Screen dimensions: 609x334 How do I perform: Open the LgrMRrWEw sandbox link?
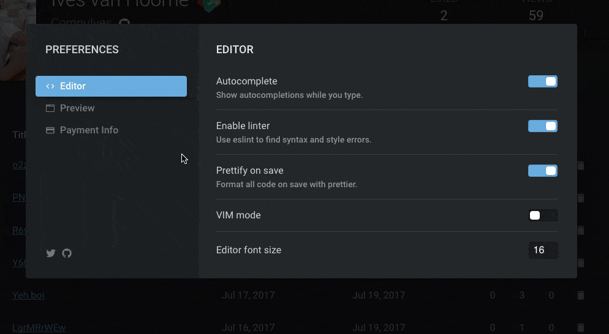click(39, 328)
